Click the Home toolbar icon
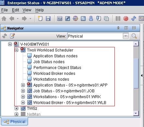 4,18
